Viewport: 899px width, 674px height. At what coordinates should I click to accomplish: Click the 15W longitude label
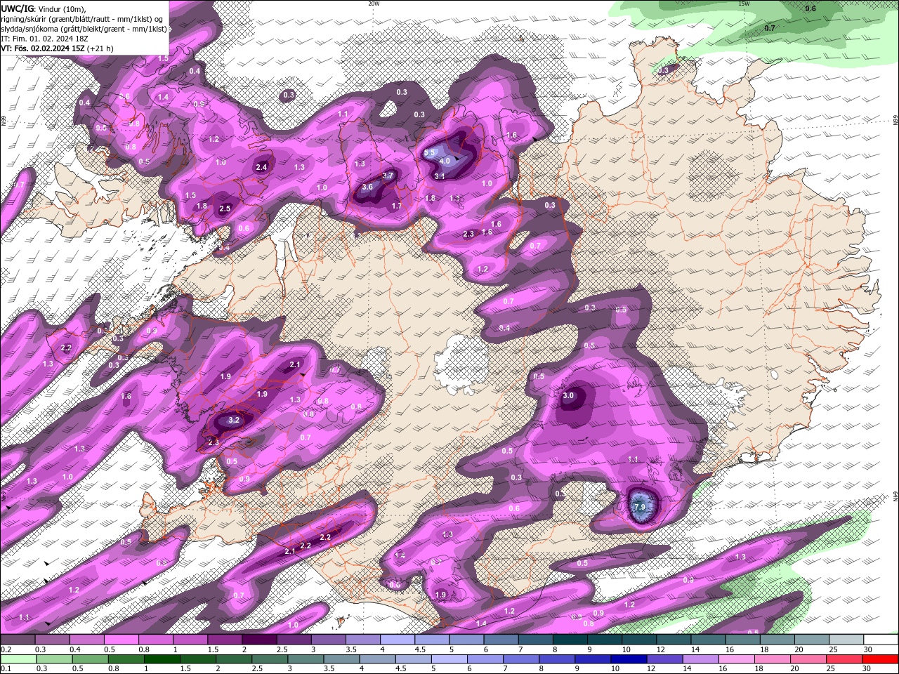click(744, 4)
